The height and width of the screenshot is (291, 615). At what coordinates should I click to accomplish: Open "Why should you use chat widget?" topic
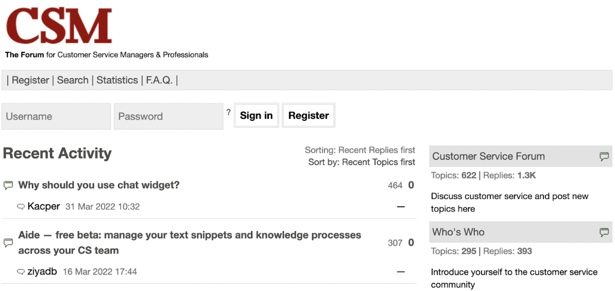99,185
